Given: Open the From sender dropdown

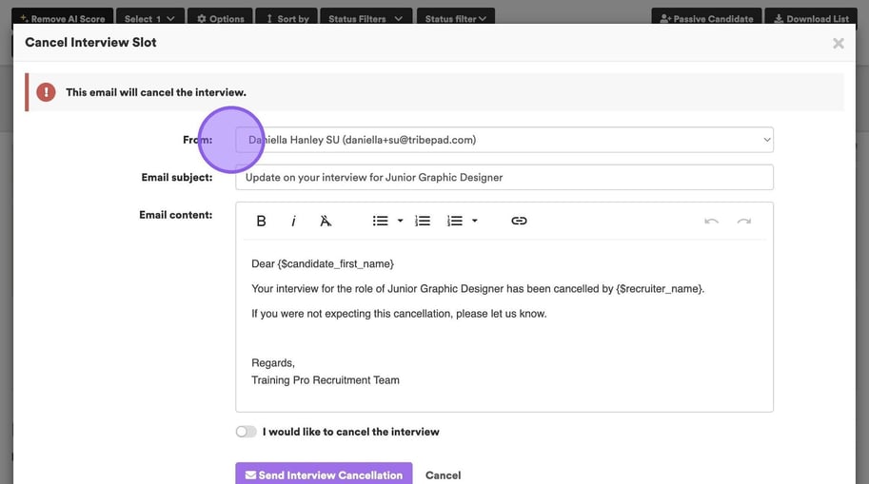Looking at the screenshot, I should (x=504, y=140).
